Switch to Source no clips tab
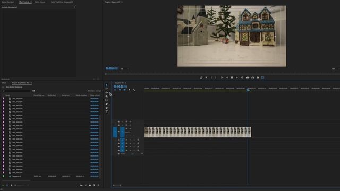The height and width of the screenshot is (191, 340). (7, 2)
